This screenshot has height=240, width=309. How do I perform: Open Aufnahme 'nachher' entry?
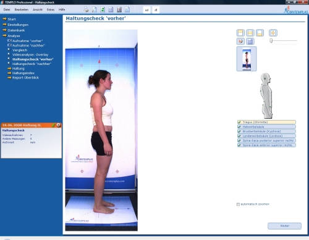coord(28,45)
